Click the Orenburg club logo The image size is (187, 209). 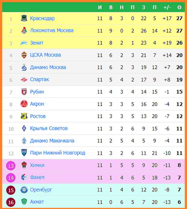(24, 190)
